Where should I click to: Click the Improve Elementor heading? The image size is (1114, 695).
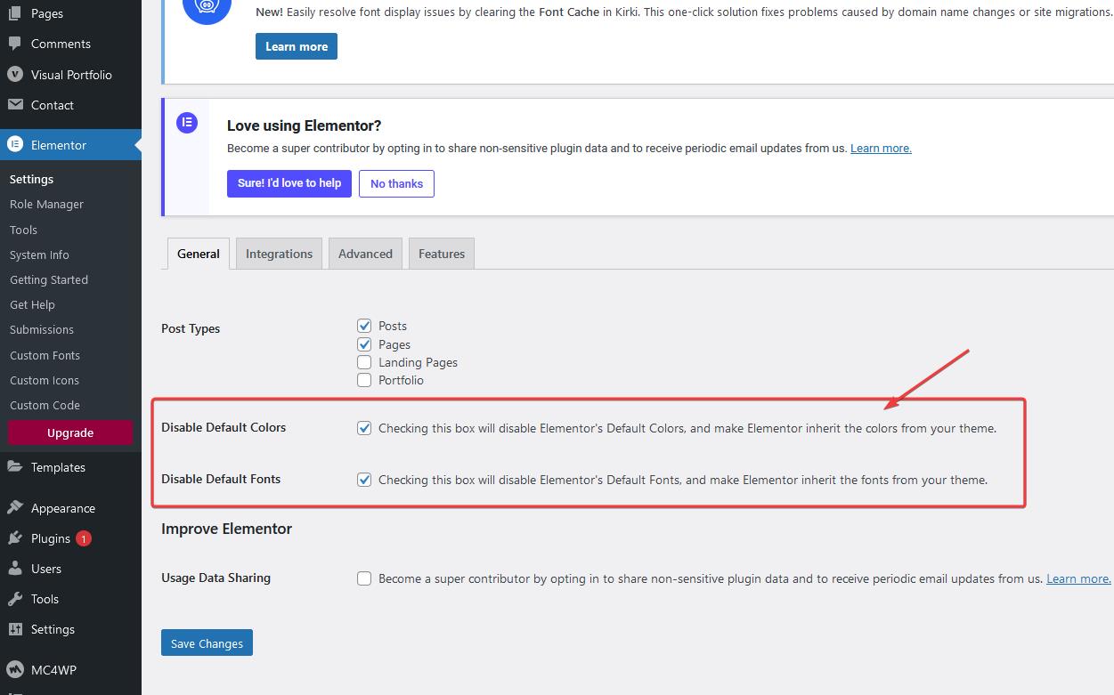(226, 529)
